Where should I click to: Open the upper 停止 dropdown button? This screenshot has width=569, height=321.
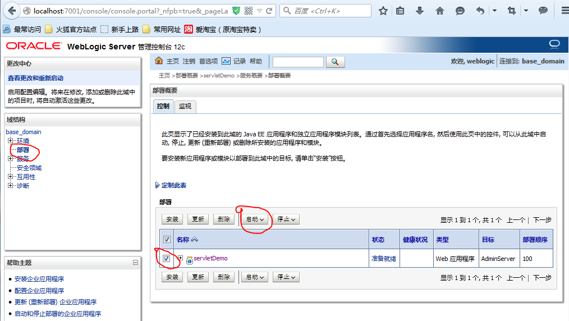click(286, 219)
